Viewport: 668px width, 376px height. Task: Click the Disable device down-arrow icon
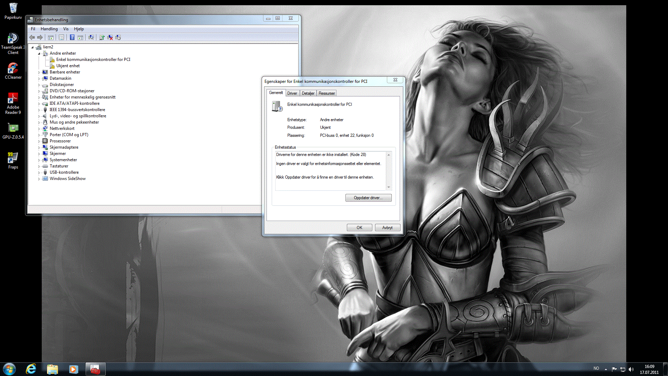[118, 37]
